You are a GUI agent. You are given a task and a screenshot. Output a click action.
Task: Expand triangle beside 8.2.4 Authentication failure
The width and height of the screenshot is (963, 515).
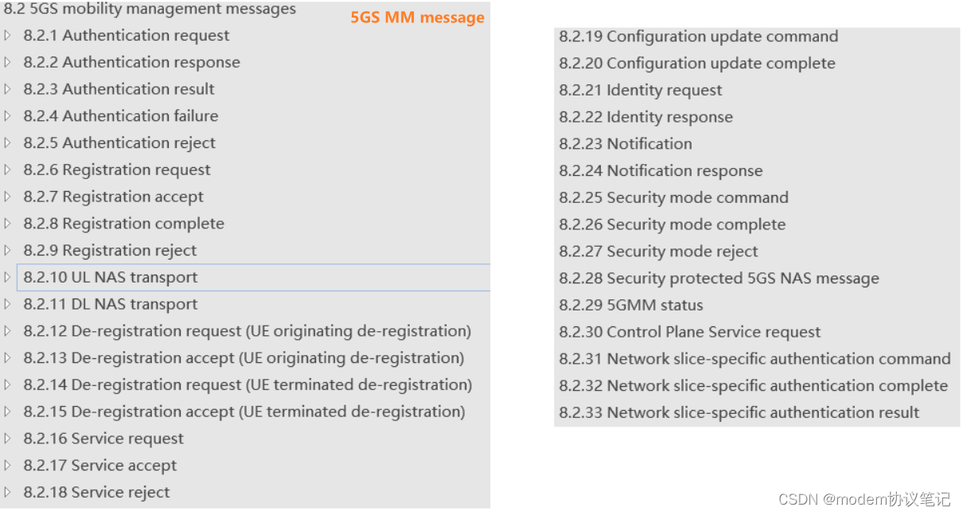pyautogui.click(x=7, y=116)
